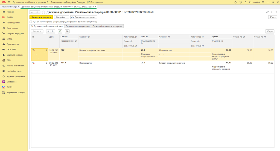Screen dimensions: 280x151
Task: Open Настройки учета section
Action: click(x=14, y=71)
